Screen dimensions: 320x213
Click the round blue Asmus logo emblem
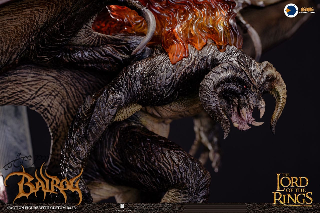[291, 10]
